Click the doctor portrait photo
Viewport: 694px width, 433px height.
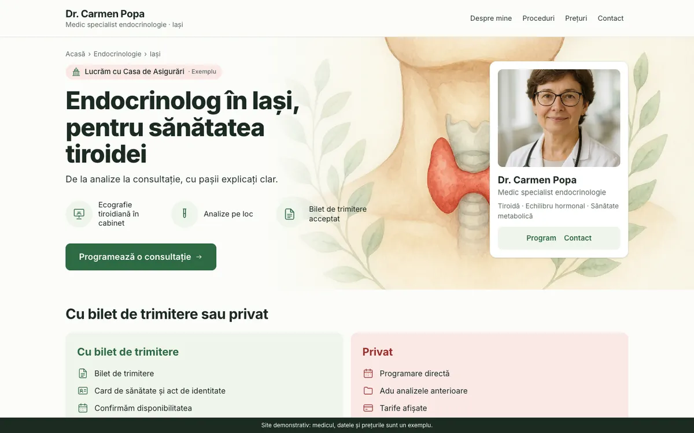559,118
